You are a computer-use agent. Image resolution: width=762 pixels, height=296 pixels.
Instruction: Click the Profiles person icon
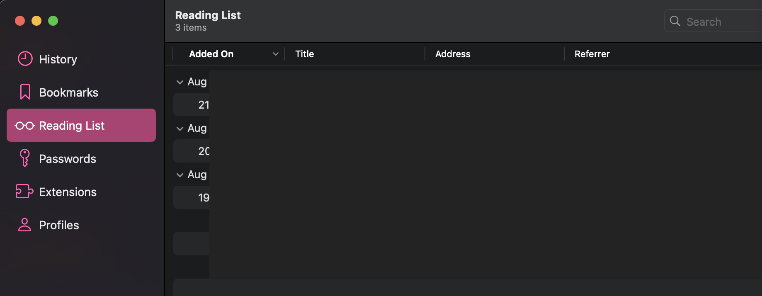[x=24, y=225]
